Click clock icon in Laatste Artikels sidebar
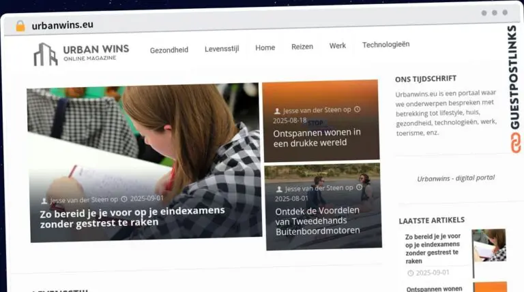Viewport: 524px width, 292px height. pyautogui.click(x=410, y=273)
